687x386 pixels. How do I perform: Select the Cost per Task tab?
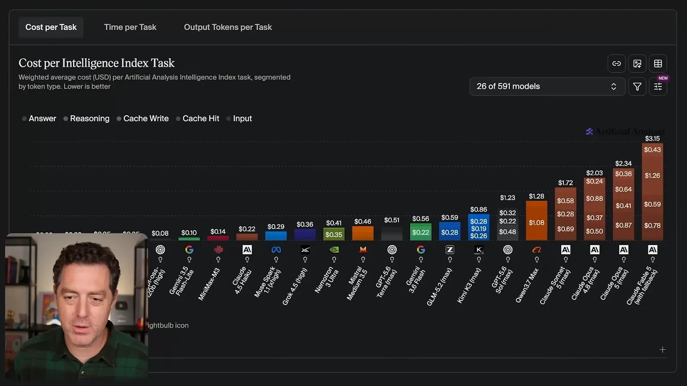pos(51,27)
